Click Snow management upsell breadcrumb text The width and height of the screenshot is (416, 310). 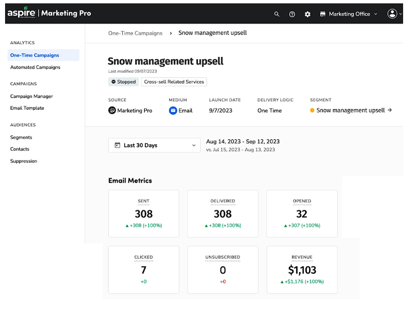tap(212, 33)
